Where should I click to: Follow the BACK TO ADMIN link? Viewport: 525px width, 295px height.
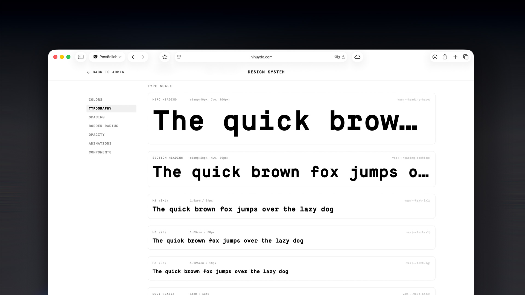[106, 72]
